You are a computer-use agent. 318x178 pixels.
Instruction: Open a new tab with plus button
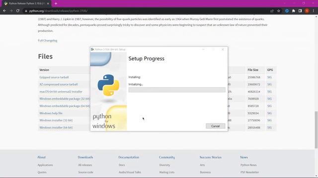(x=56, y=3)
